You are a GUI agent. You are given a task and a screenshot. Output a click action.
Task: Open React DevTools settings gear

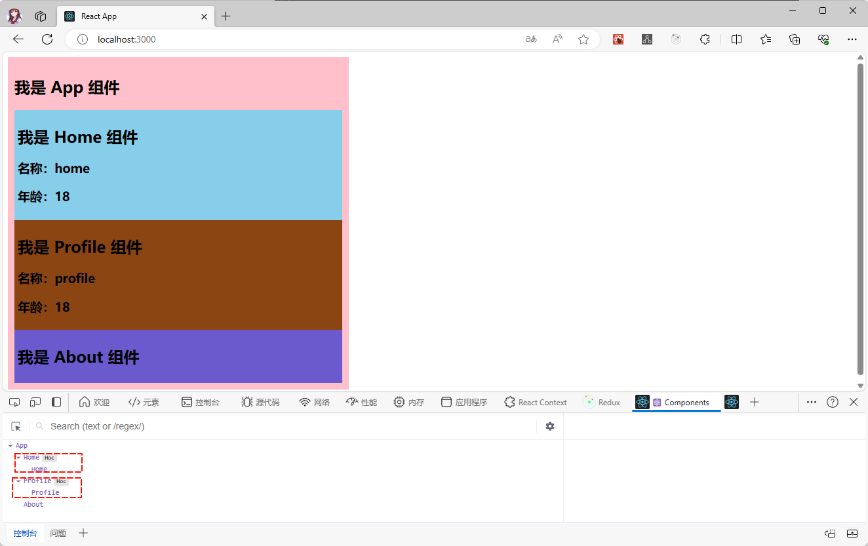[x=550, y=426]
